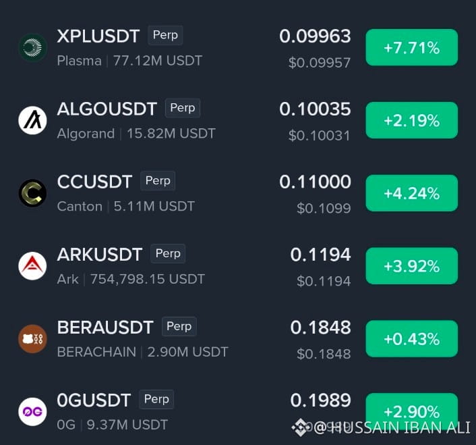
Task: Select the CCUSDT pair name
Action: click(x=94, y=182)
